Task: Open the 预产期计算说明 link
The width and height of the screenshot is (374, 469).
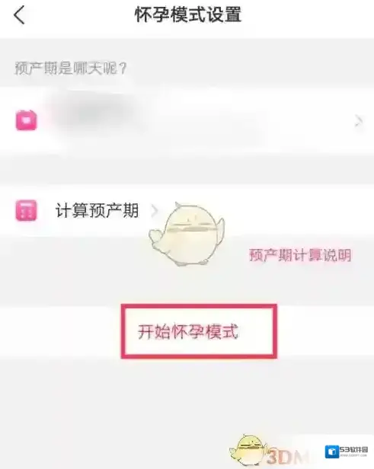Action: point(300,255)
